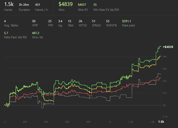Click the 431 Hands per hour value

click(x=37, y=5)
